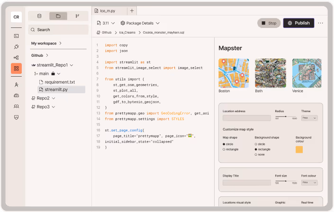Open the compass drafting icon in sidebar
334x212 pixels.
point(16,85)
